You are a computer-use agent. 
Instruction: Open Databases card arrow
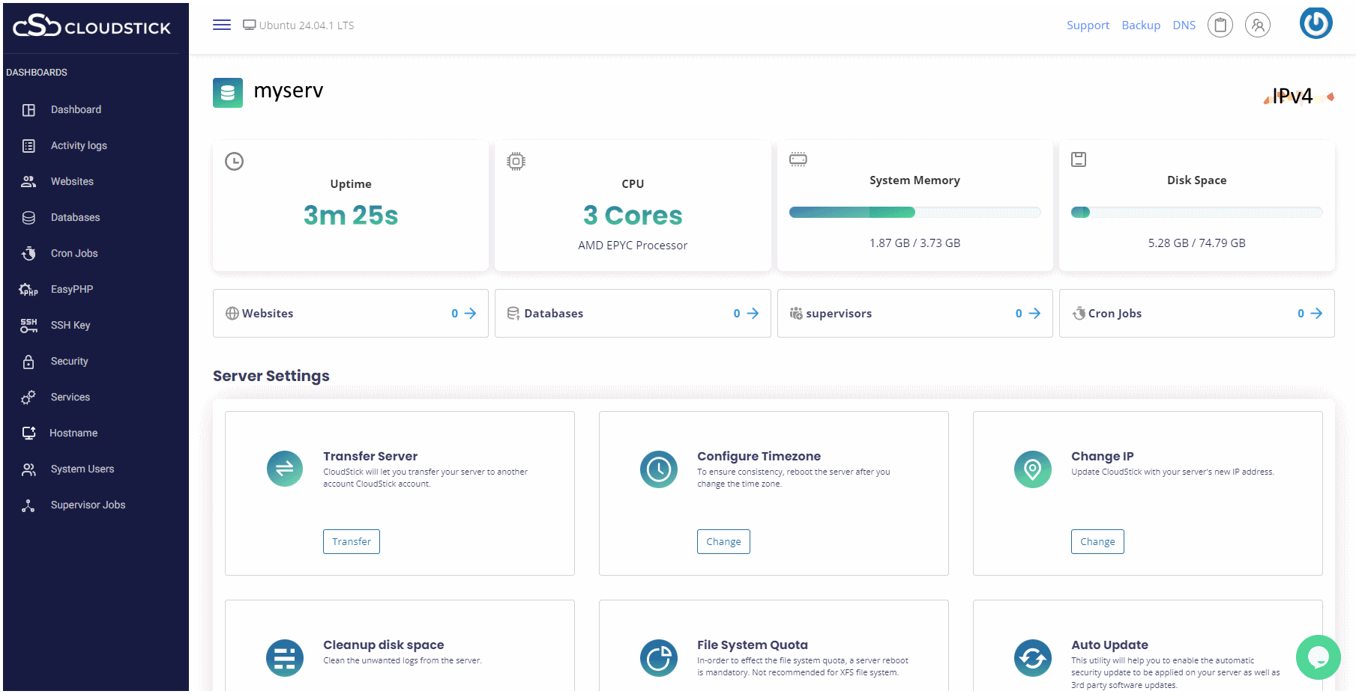point(753,314)
